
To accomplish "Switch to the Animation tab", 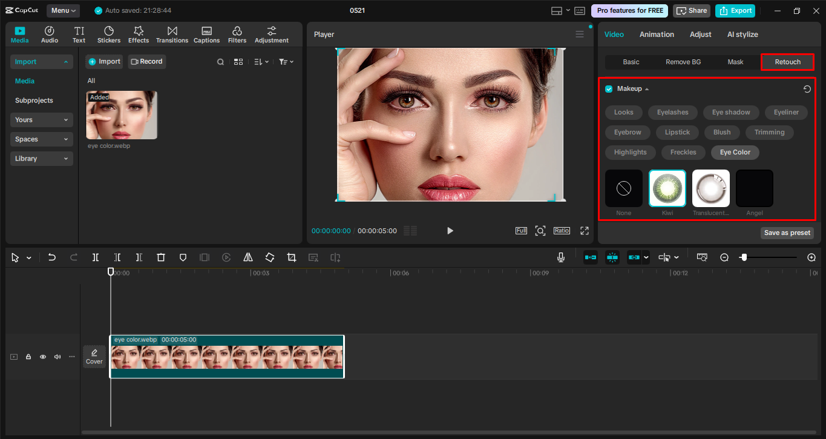I will [656, 34].
